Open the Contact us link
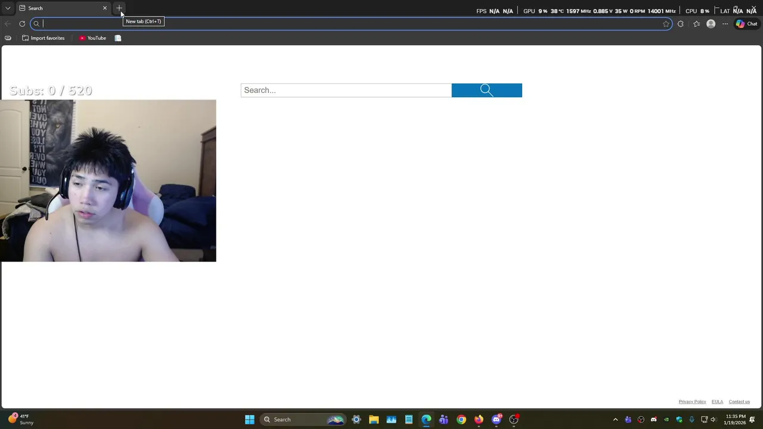Screen dimensions: 763x429 point(739,402)
